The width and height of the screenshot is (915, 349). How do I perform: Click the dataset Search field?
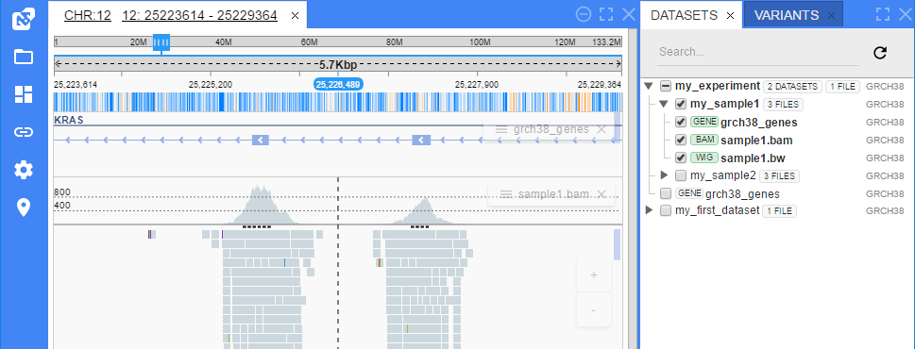coord(758,53)
